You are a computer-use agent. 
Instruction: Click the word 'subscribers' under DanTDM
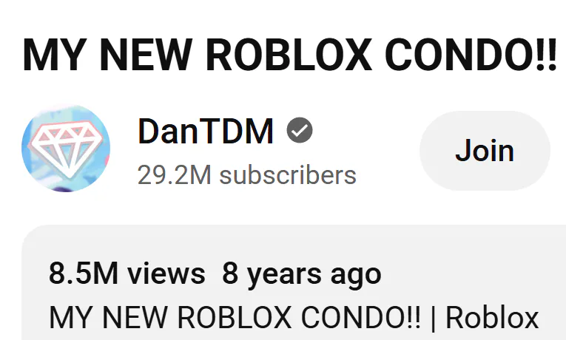pos(288,175)
